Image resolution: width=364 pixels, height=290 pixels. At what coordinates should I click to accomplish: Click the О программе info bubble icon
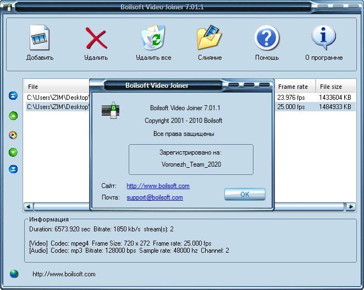click(x=323, y=37)
